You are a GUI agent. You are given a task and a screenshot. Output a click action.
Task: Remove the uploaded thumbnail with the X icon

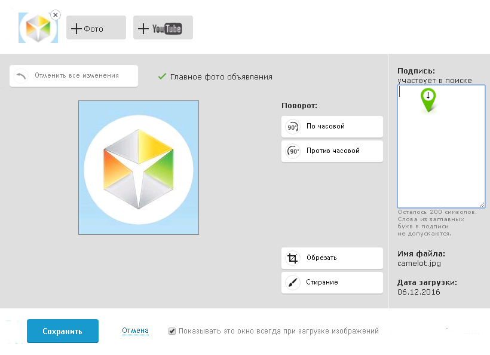(x=56, y=15)
